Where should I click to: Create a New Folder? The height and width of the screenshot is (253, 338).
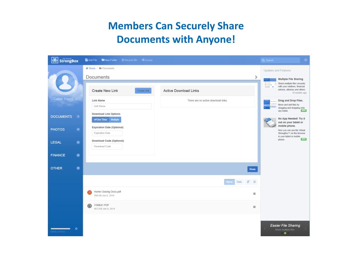click(109, 60)
